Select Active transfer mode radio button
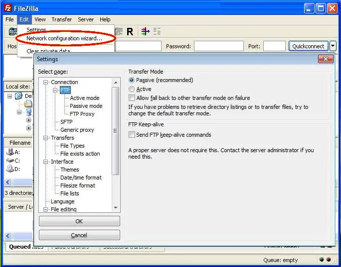 coord(131,89)
